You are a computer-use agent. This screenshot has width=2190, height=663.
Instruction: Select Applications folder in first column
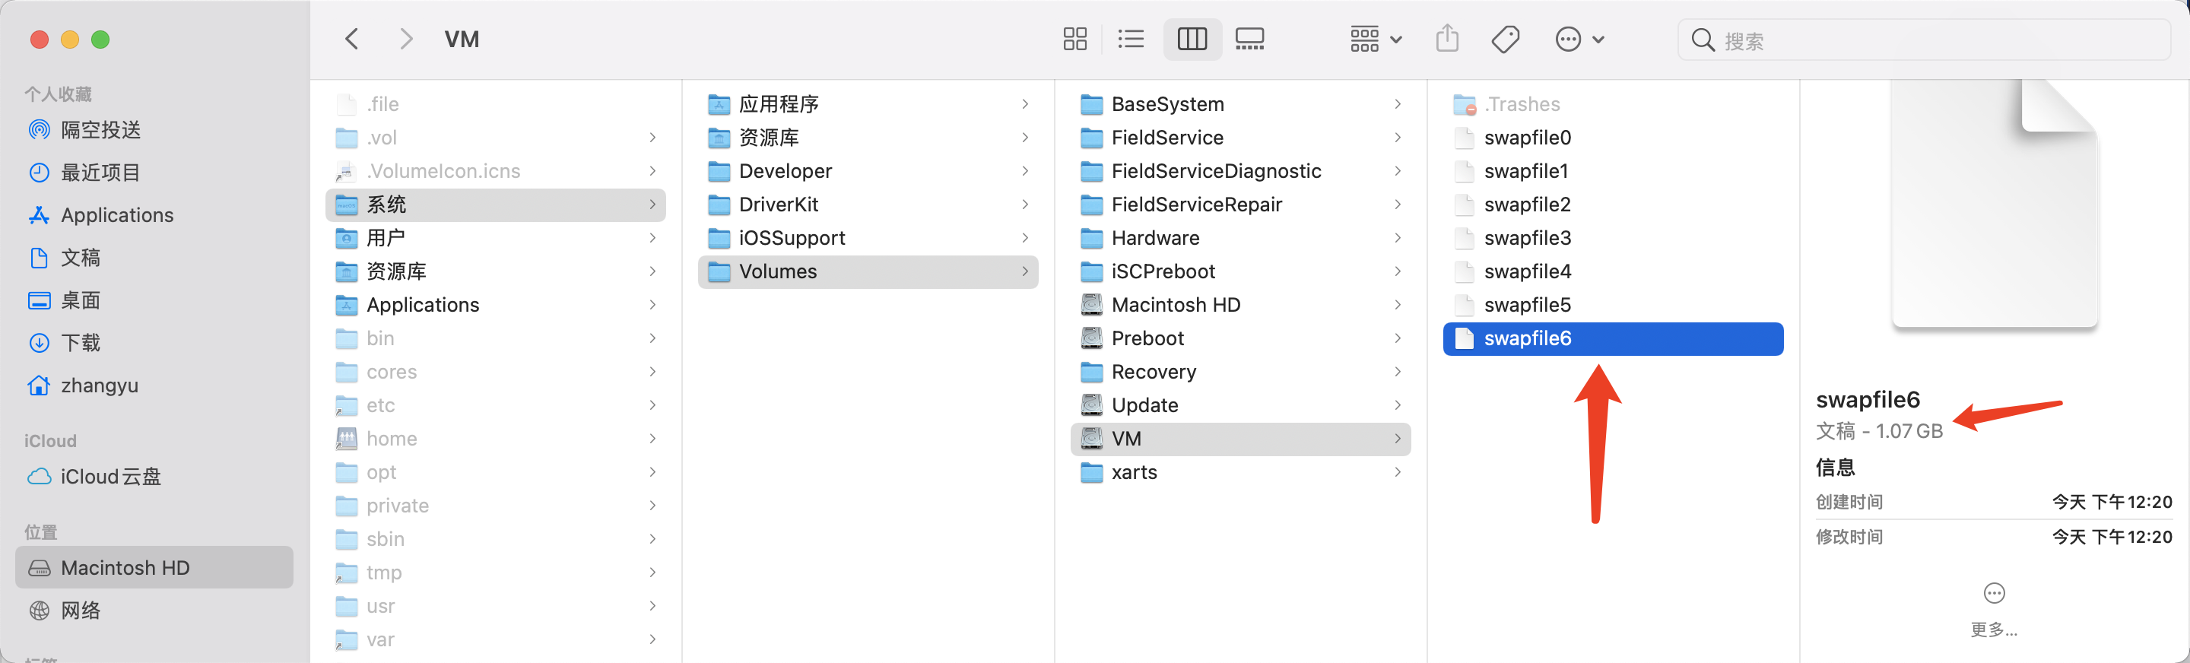[496, 305]
